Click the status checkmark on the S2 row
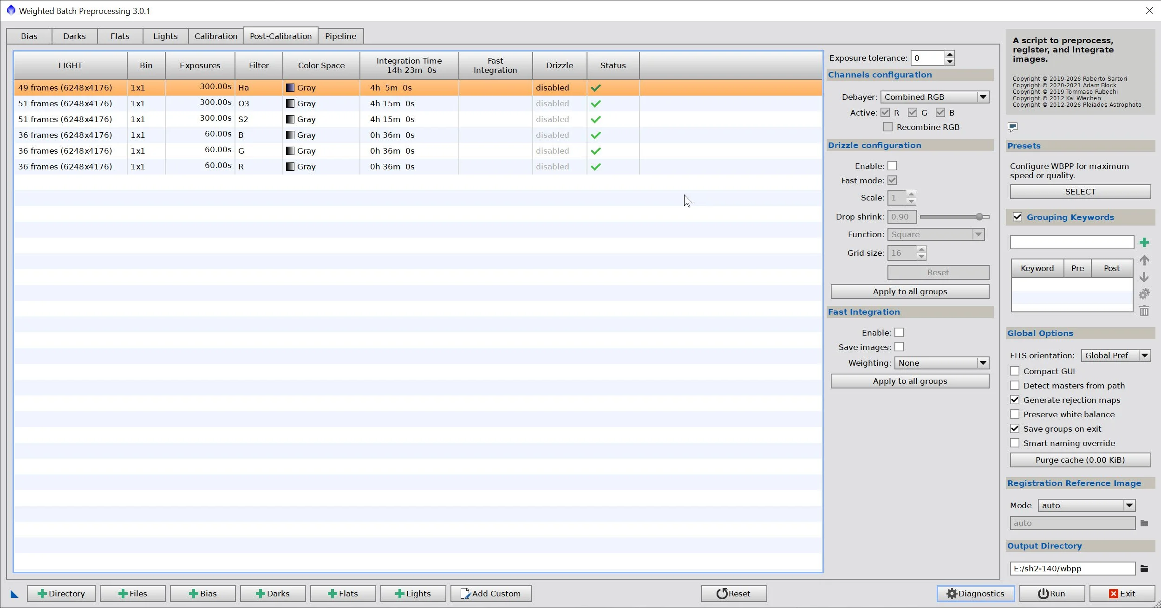1161x608 pixels. pyautogui.click(x=596, y=119)
